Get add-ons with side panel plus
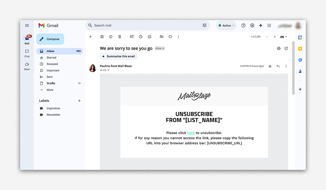326x190 pixels. pos(300,89)
